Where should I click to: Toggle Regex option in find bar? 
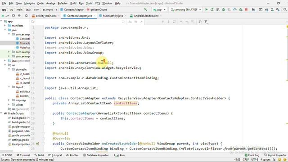tap(141, 22)
